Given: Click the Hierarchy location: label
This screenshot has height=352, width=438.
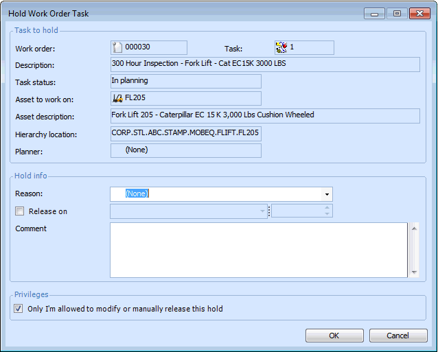Looking at the screenshot, I should click(x=46, y=134).
